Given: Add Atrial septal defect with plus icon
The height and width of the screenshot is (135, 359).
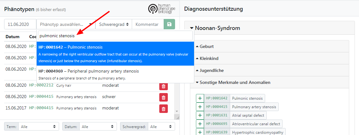Looking at the screenshot, I should tap(200, 115).
